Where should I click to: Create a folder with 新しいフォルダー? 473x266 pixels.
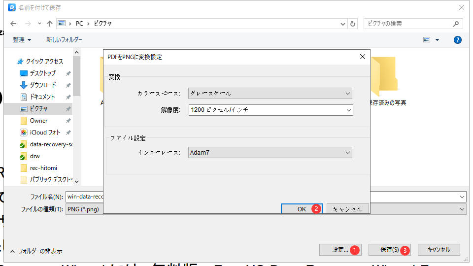point(64,39)
